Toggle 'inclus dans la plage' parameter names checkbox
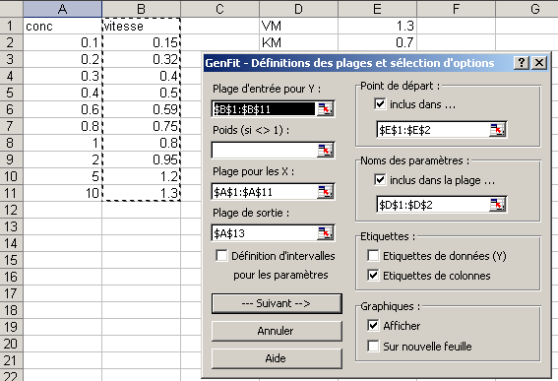 point(380,179)
